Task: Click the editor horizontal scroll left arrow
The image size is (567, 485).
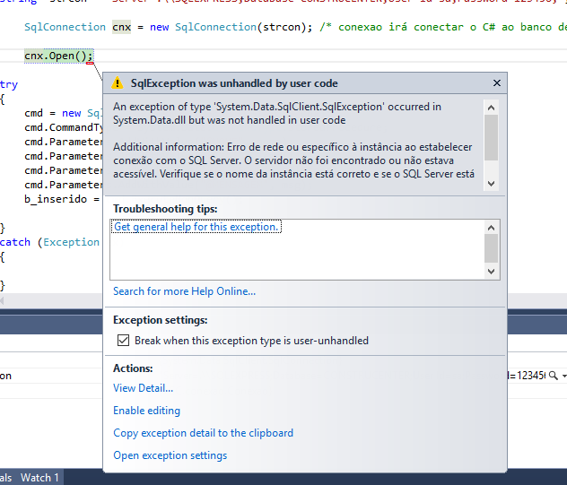Action: click(2, 300)
